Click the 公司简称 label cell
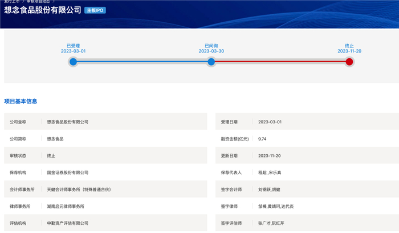This screenshot has height=233, width=399. click(18, 139)
